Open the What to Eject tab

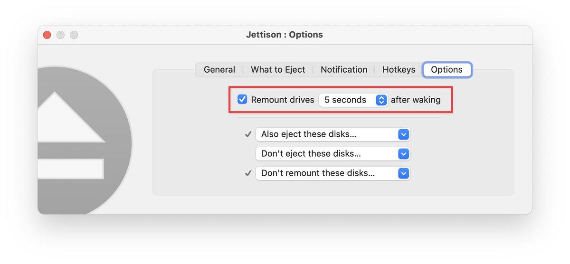(278, 69)
